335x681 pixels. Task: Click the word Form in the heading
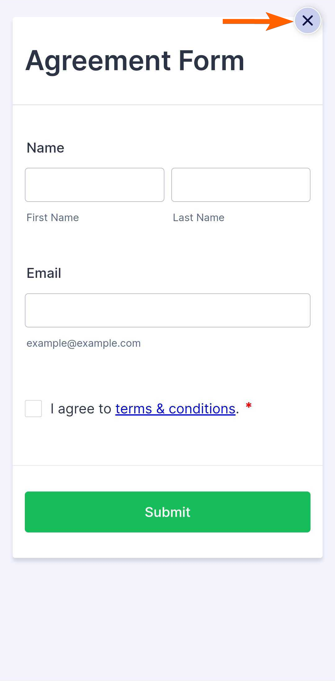coord(212,61)
